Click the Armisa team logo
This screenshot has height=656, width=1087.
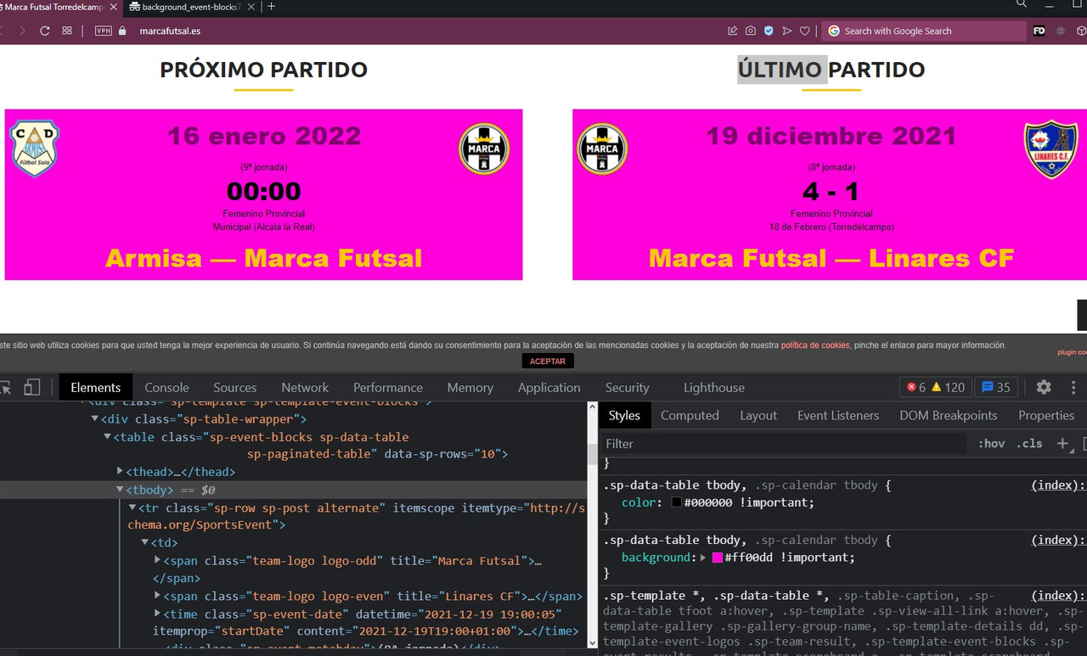click(x=34, y=149)
